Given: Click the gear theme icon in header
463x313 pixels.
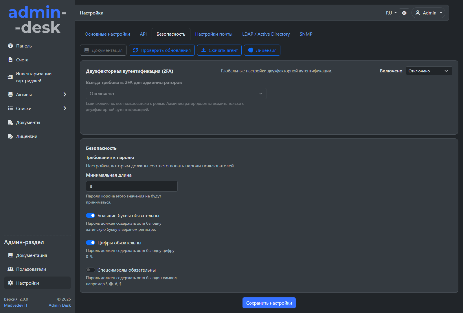Looking at the screenshot, I should (404, 13).
